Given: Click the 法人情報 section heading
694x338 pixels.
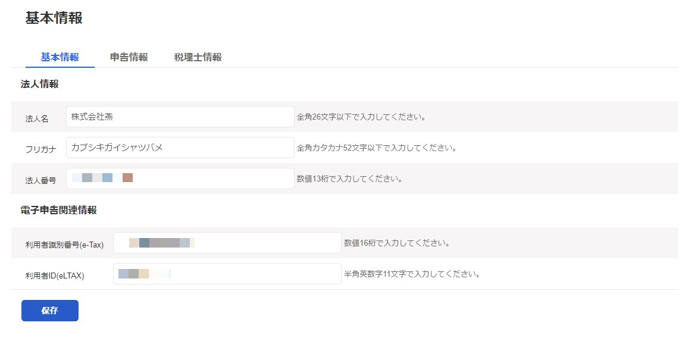Looking at the screenshot, I should click(40, 84).
